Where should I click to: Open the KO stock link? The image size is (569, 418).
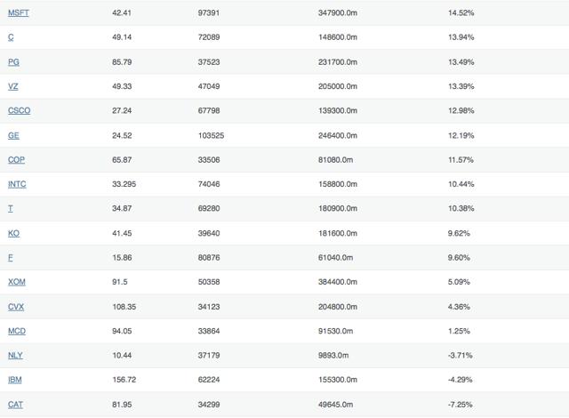point(14,233)
